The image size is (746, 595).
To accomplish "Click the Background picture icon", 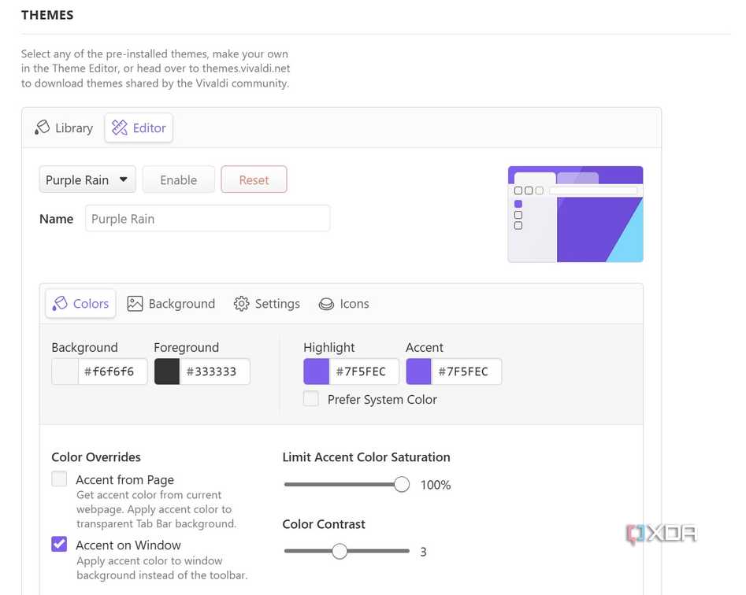I will [135, 304].
